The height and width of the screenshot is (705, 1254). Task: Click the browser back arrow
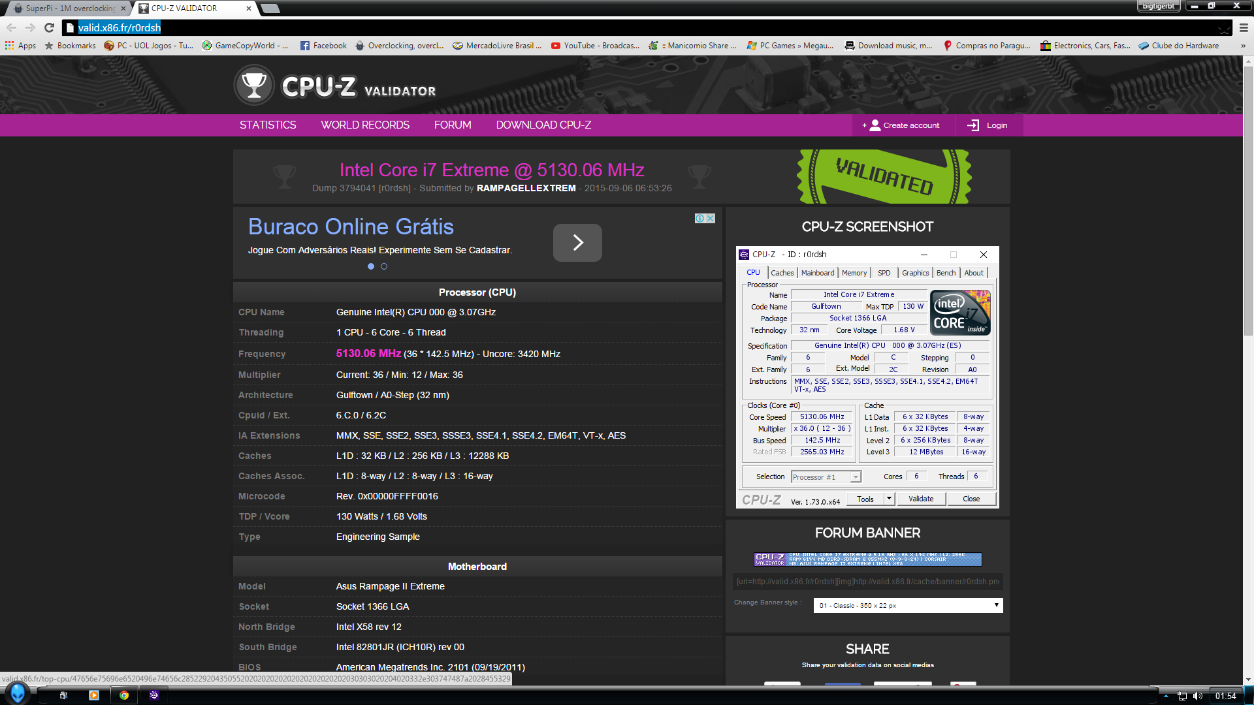[11, 27]
